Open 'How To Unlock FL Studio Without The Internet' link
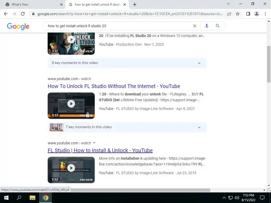Image resolution: width=271 pixels, height=203 pixels. pos(114,86)
